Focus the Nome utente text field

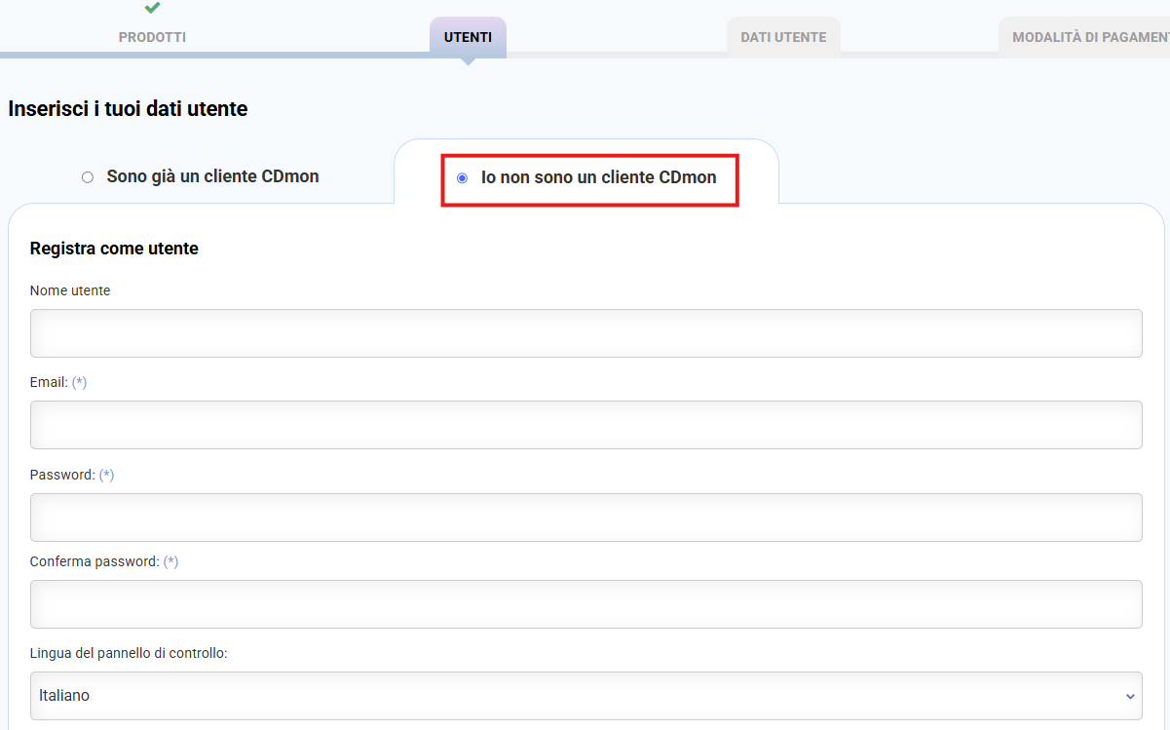pyautogui.click(x=585, y=333)
